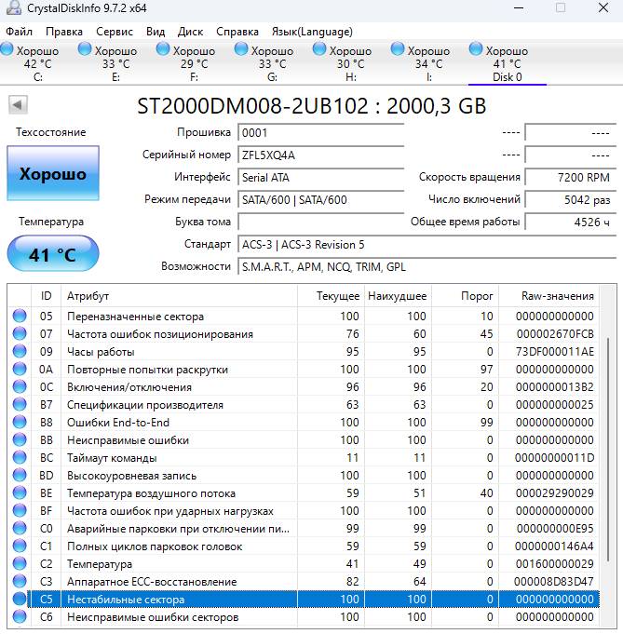
Task: Open the Сервис menu
Action: coord(115,31)
